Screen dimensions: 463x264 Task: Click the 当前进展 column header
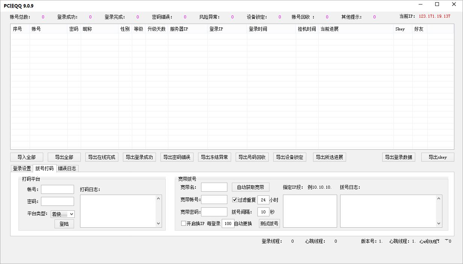(356, 29)
